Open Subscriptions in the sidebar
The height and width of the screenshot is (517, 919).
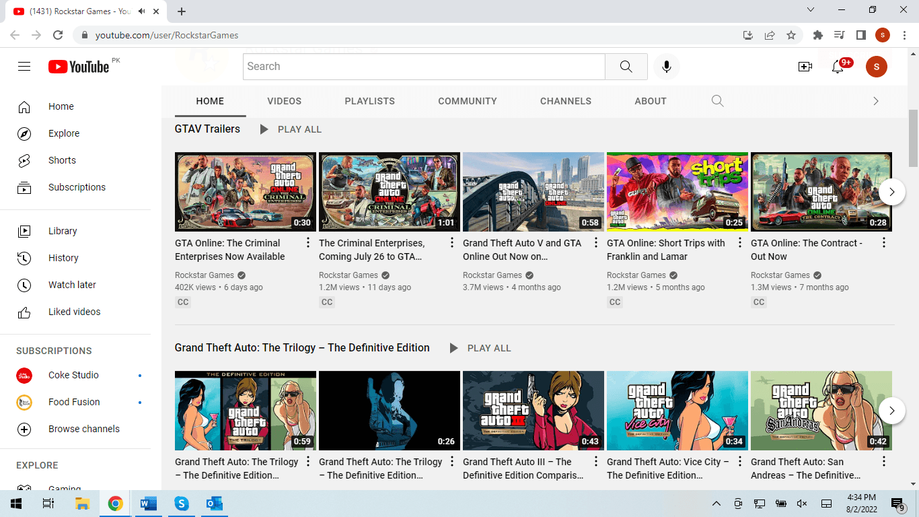tap(75, 187)
